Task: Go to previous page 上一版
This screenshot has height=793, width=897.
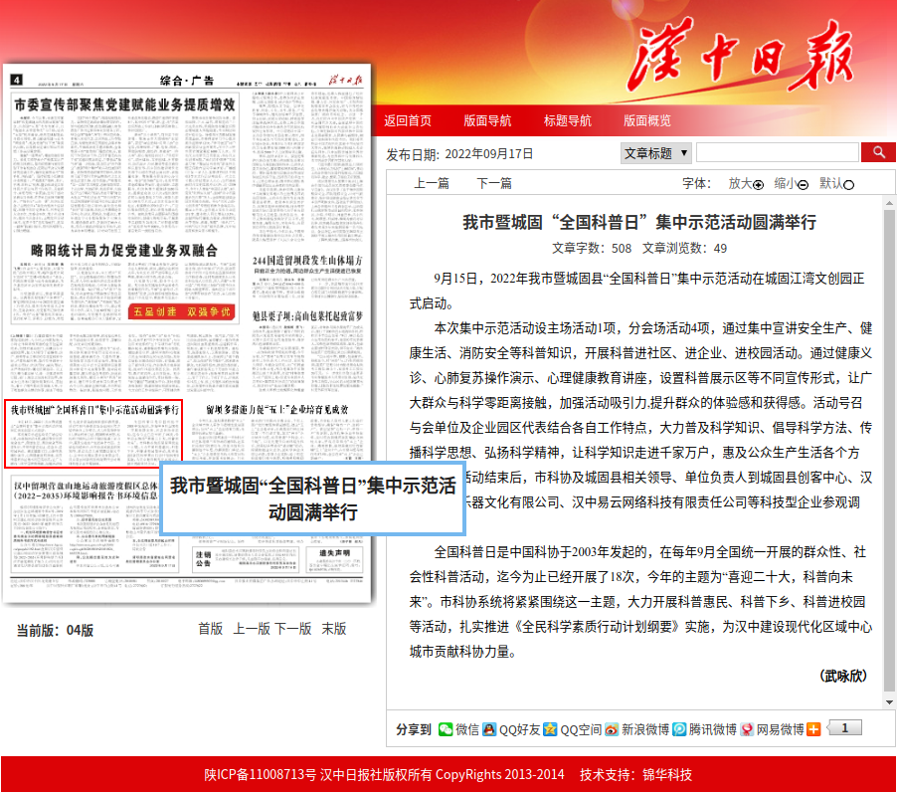Action: (252, 629)
